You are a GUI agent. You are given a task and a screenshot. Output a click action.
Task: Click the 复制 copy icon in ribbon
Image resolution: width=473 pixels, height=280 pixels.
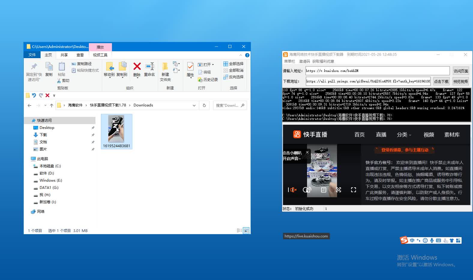pos(49,66)
